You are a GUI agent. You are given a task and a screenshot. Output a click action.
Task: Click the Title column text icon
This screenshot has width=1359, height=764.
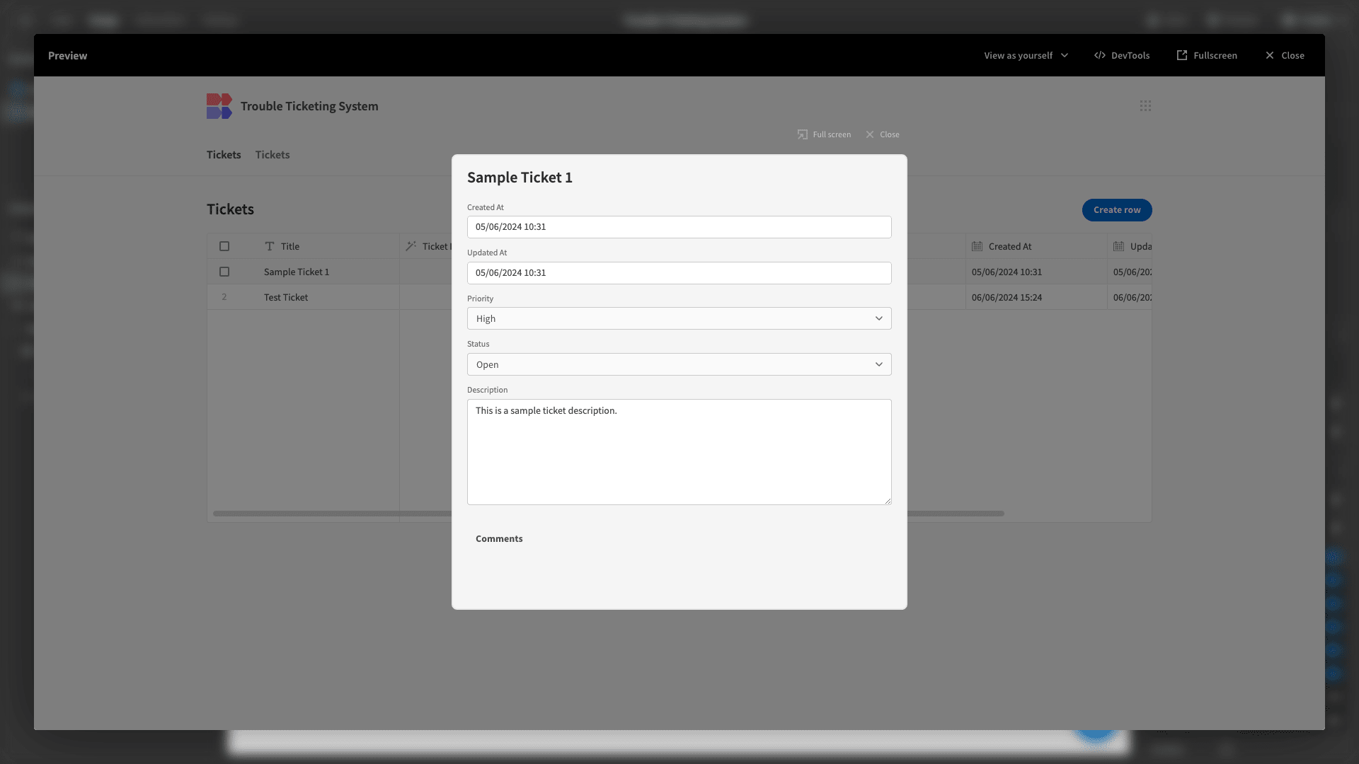[x=270, y=246]
